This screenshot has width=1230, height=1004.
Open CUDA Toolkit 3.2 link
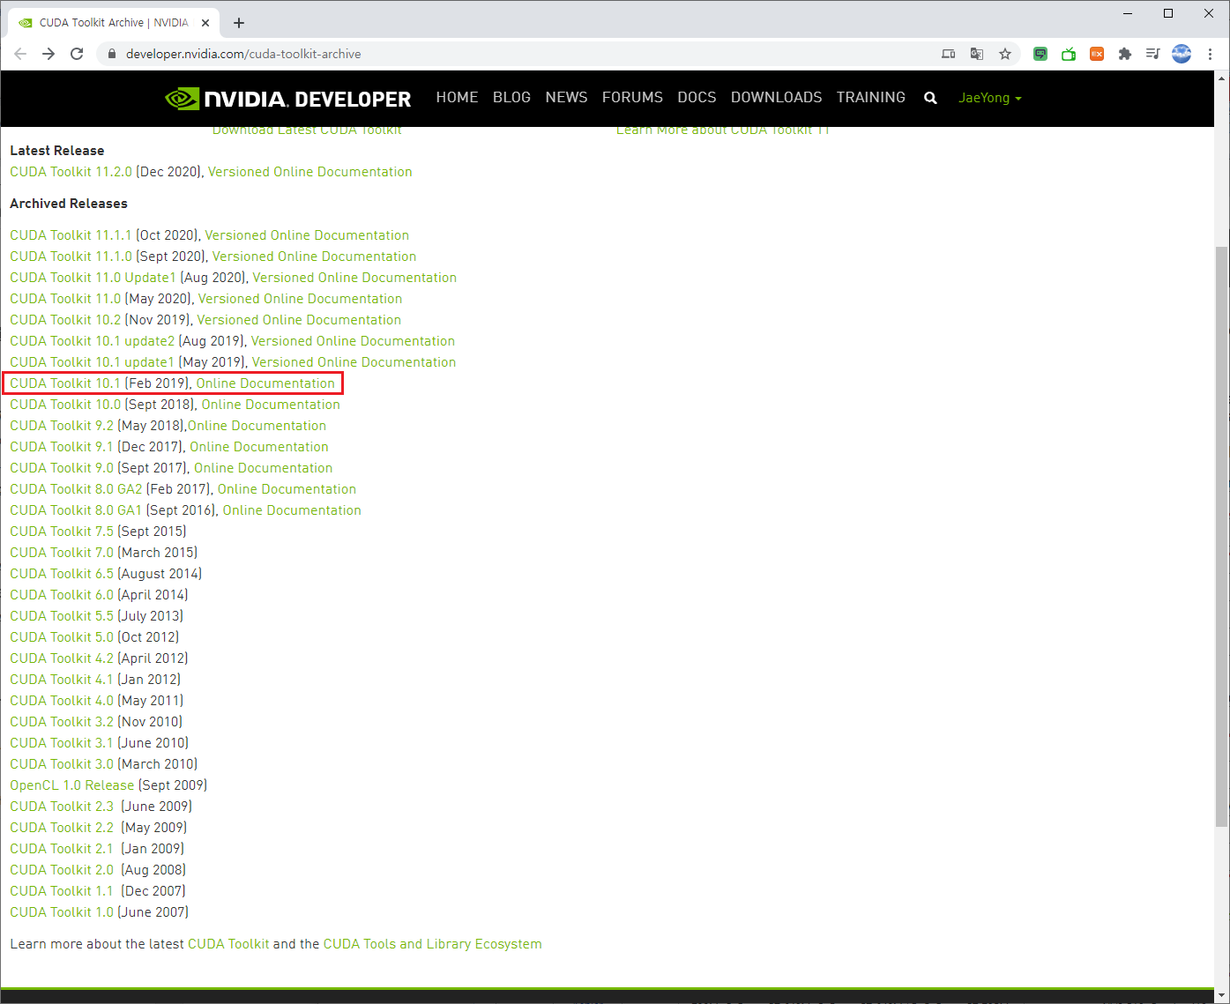point(62,722)
